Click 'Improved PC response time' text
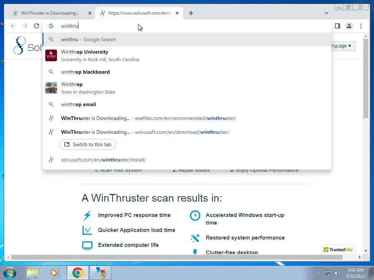The width and height of the screenshot is (374, 280). click(134, 215)
